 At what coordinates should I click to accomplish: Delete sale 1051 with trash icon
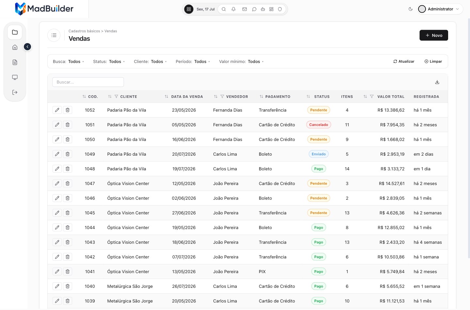(68, 125)
